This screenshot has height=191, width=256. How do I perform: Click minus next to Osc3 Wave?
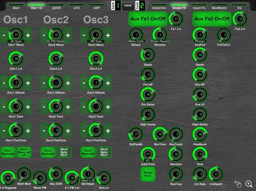click(84, 35)
